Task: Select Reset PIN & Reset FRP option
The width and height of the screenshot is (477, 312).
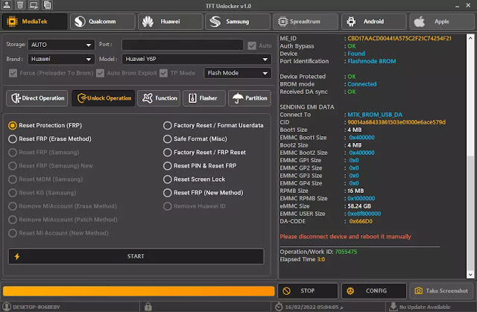Action: click(200, 166)
